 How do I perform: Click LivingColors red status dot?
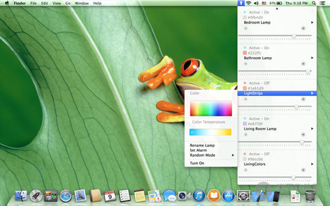tap(245, 154)
